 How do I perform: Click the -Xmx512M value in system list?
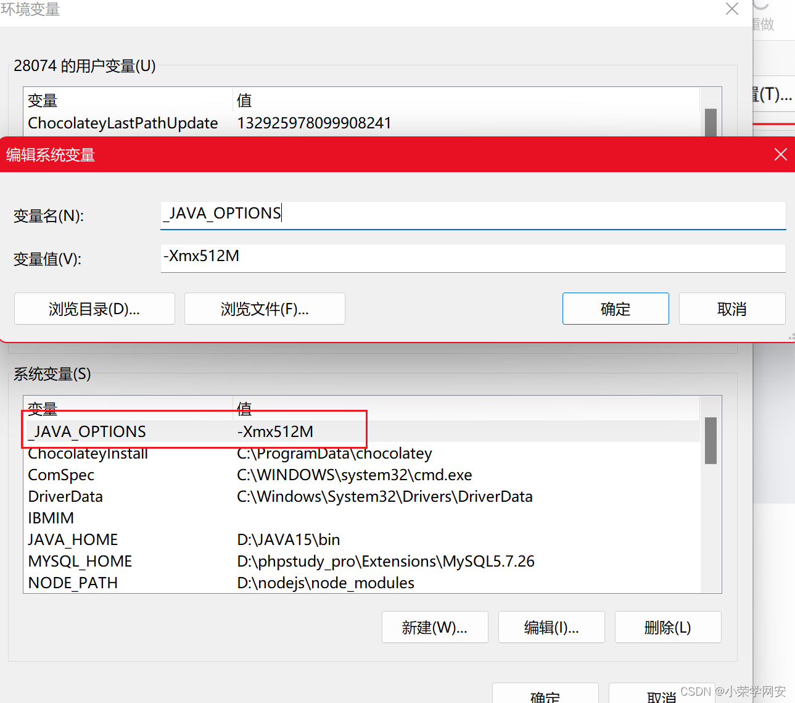coord(275,431)
